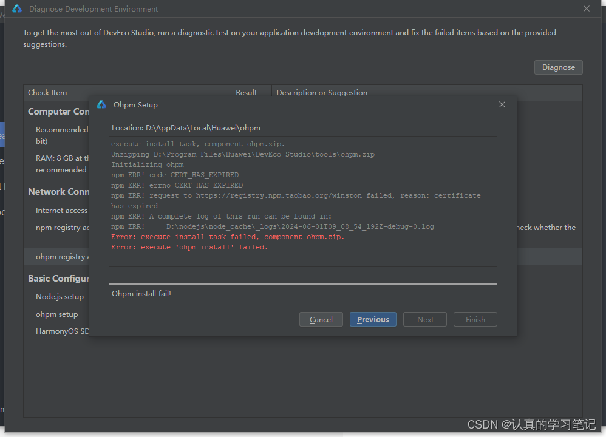Click the install progress bar
Image resolution: width=606 pixels, height=437 pixels.
pos(303,284)
